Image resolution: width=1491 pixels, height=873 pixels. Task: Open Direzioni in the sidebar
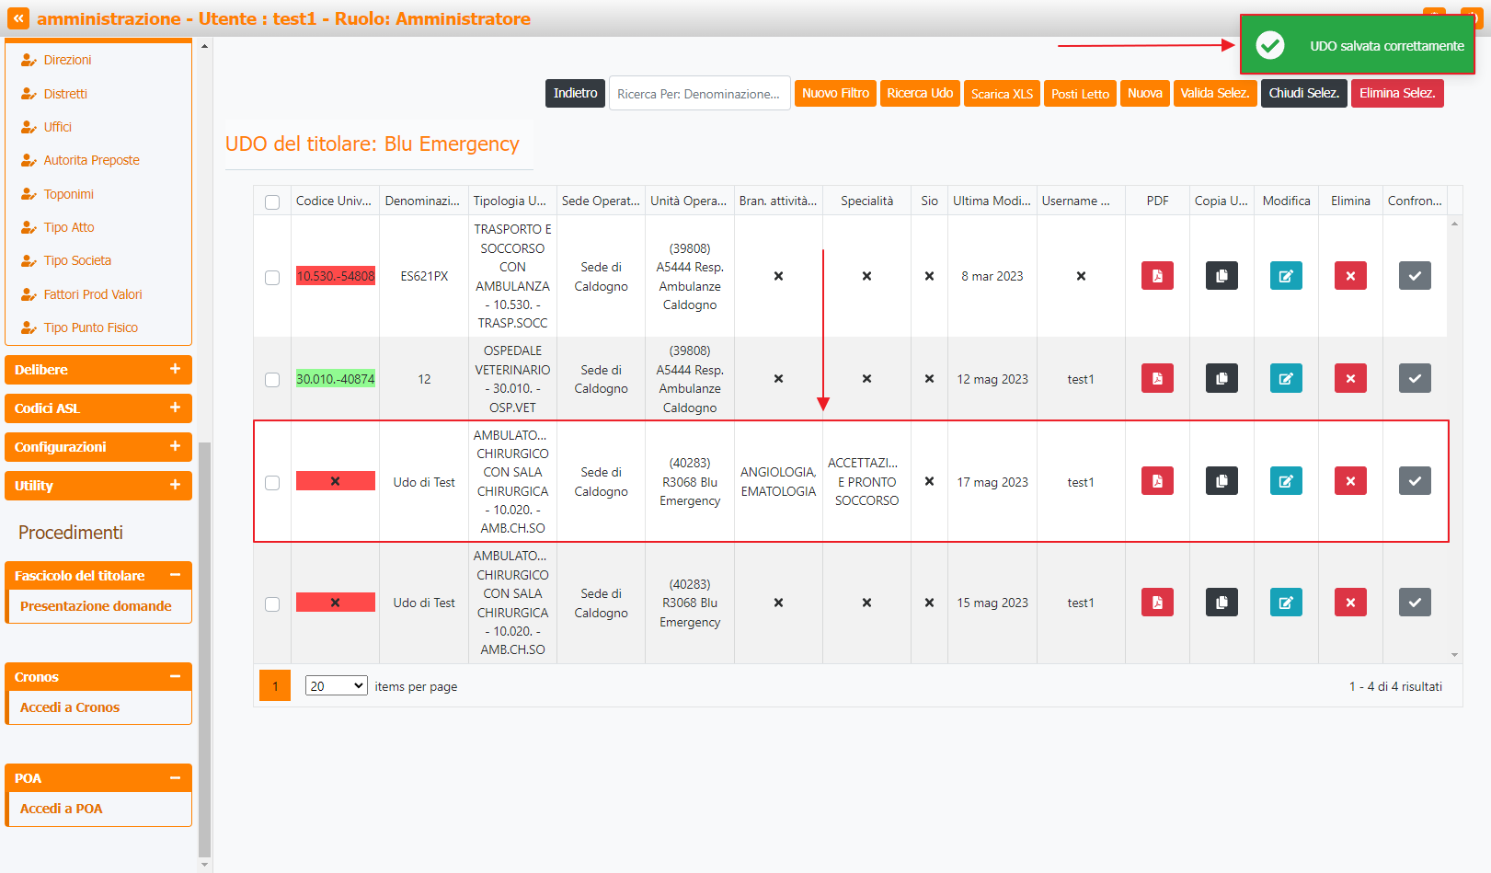(67, 60)
